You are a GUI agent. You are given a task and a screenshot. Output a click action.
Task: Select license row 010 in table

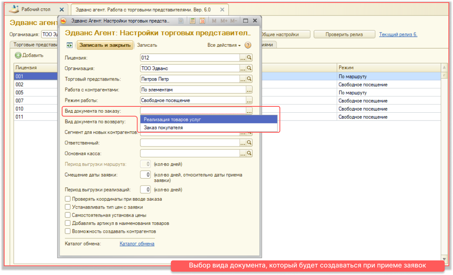(x=36, y=109)
